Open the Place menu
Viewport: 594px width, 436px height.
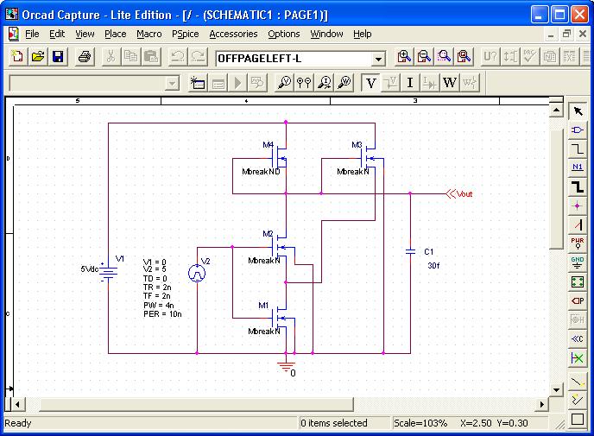click(116, 34)
